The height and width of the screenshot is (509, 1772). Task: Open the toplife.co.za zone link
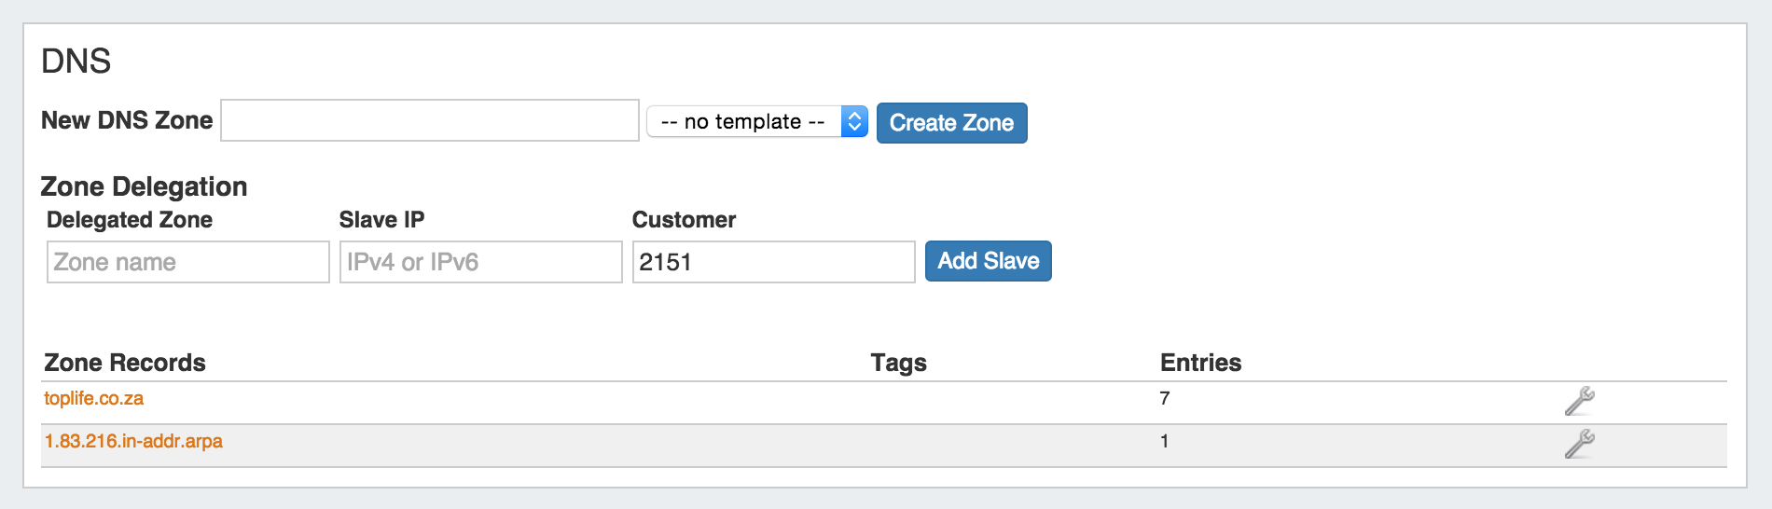[x=94, y=398]
